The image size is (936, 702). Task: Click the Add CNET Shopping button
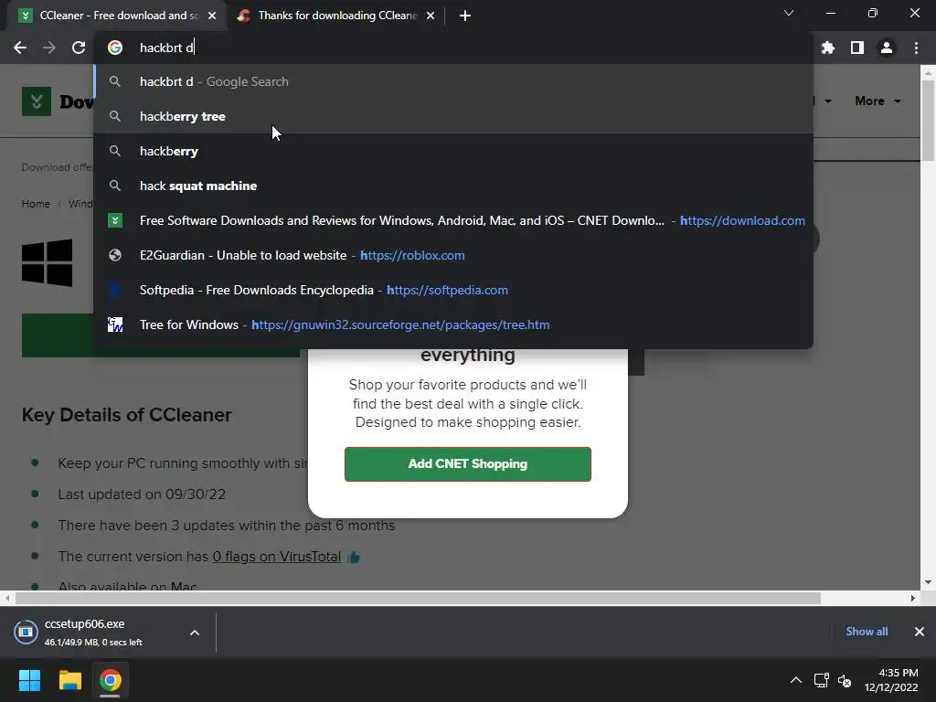[x=467, y=463]
